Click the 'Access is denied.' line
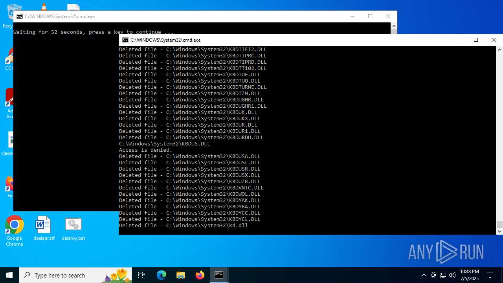Screen dimensions: 503x283 click(x=146, y=150)
